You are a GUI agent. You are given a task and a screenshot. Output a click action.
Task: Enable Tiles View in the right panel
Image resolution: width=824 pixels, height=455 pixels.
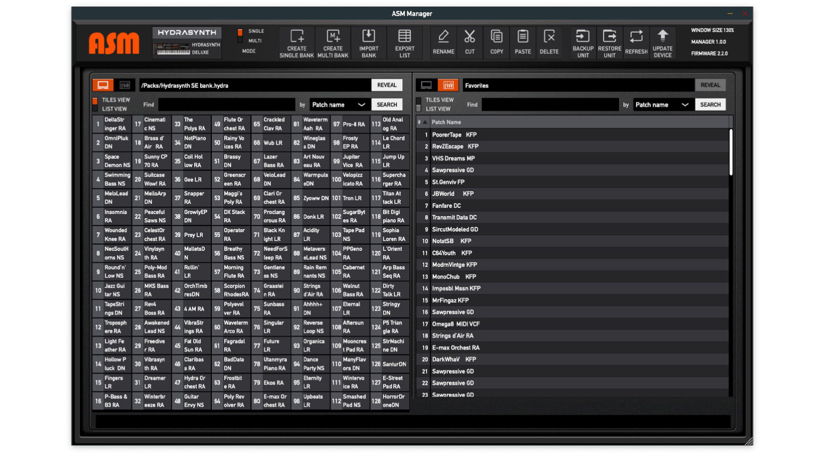click(420, 99)
